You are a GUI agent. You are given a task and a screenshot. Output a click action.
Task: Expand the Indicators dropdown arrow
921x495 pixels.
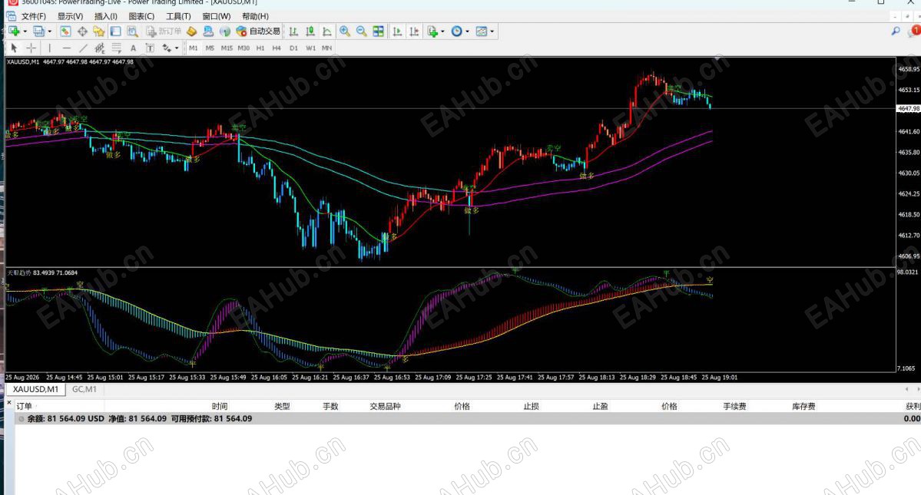tap(443, 31)
